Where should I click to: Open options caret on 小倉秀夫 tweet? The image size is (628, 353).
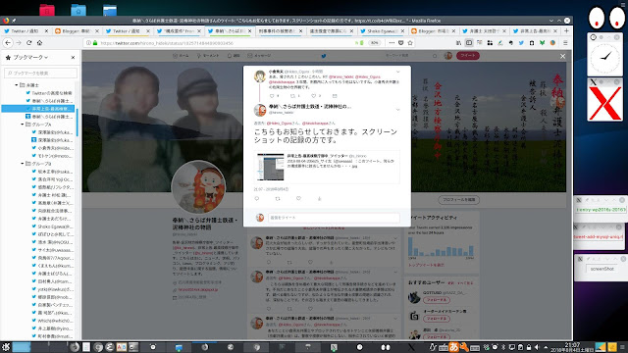397,72
